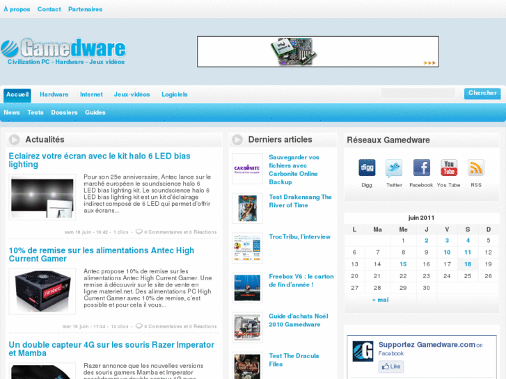Click the Intel motherboard banner ad

pyautogui.click(x=318, y=51)
